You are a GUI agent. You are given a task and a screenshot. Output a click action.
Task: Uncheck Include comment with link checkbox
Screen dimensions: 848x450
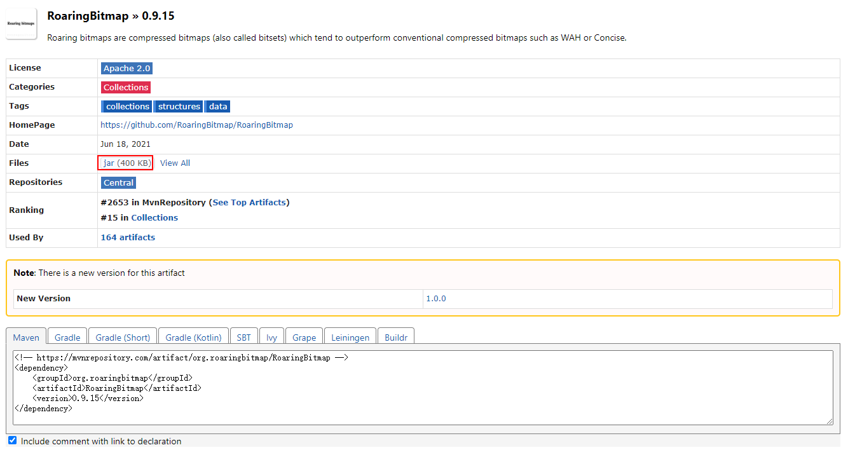click(x=13, y=440)
